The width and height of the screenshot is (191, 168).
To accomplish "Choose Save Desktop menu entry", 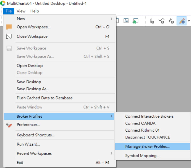I will click(x=60, y=82).
